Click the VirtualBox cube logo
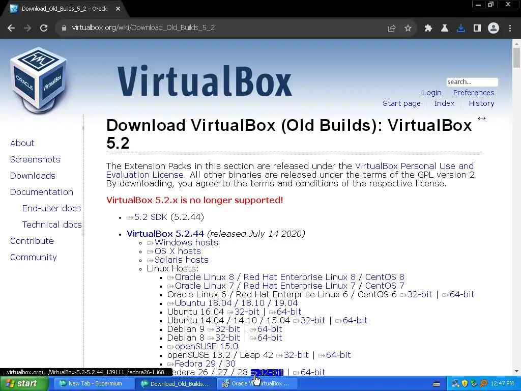Viewport: 521px width, 391px height. point(39,80)
